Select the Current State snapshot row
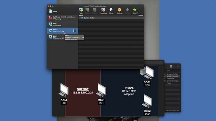The image size is (216, 121). tap(111, 18)
